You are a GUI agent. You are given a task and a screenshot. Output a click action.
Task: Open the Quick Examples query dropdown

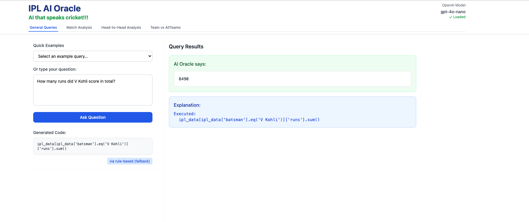point(93,56)
